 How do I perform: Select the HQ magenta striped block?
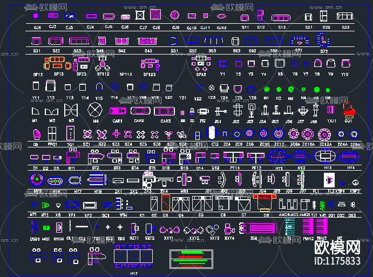(258, 228)
